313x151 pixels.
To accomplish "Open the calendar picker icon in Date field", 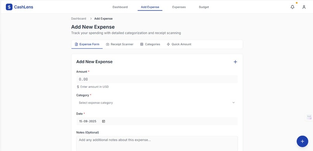I will (x=103, y=121).
